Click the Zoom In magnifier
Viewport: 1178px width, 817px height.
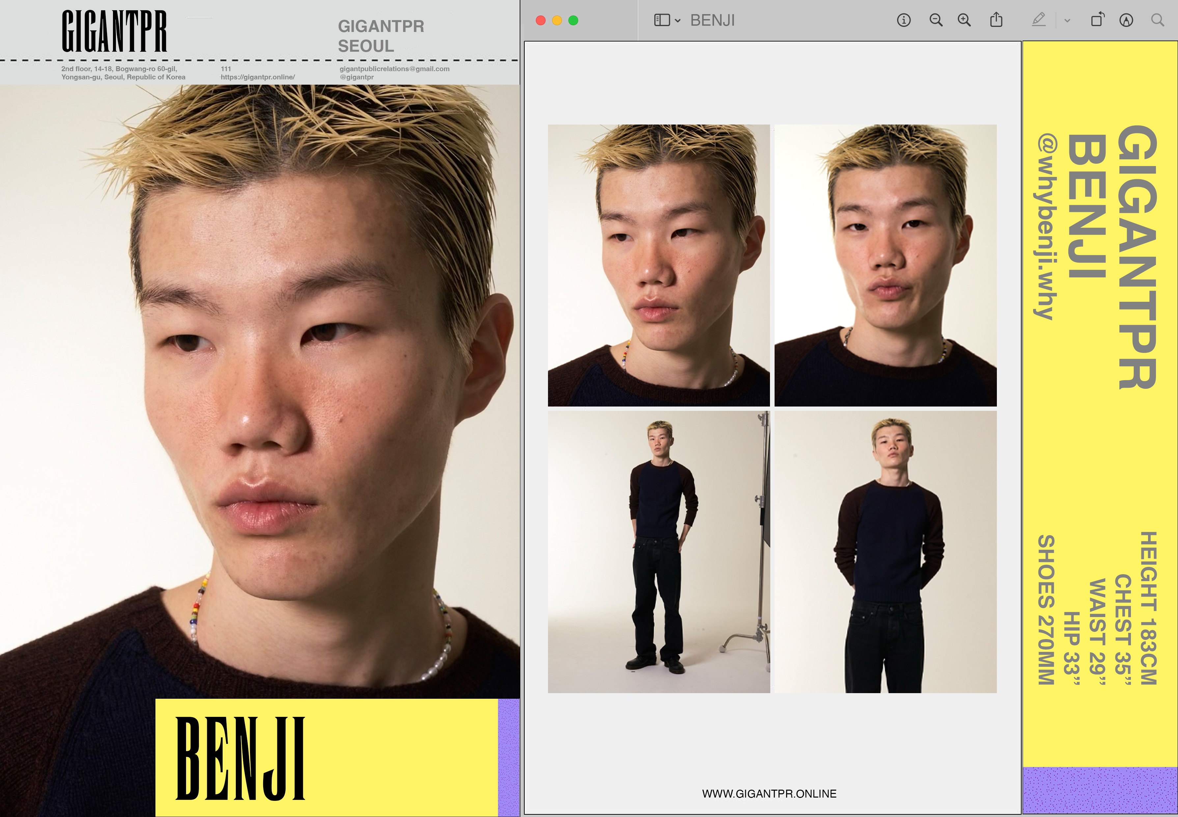(x=964, y=20)
